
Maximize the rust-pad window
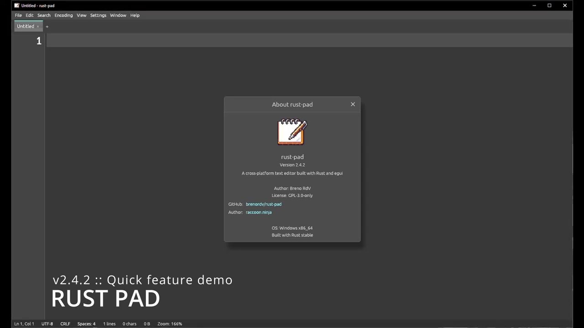[x=549, y=5]
